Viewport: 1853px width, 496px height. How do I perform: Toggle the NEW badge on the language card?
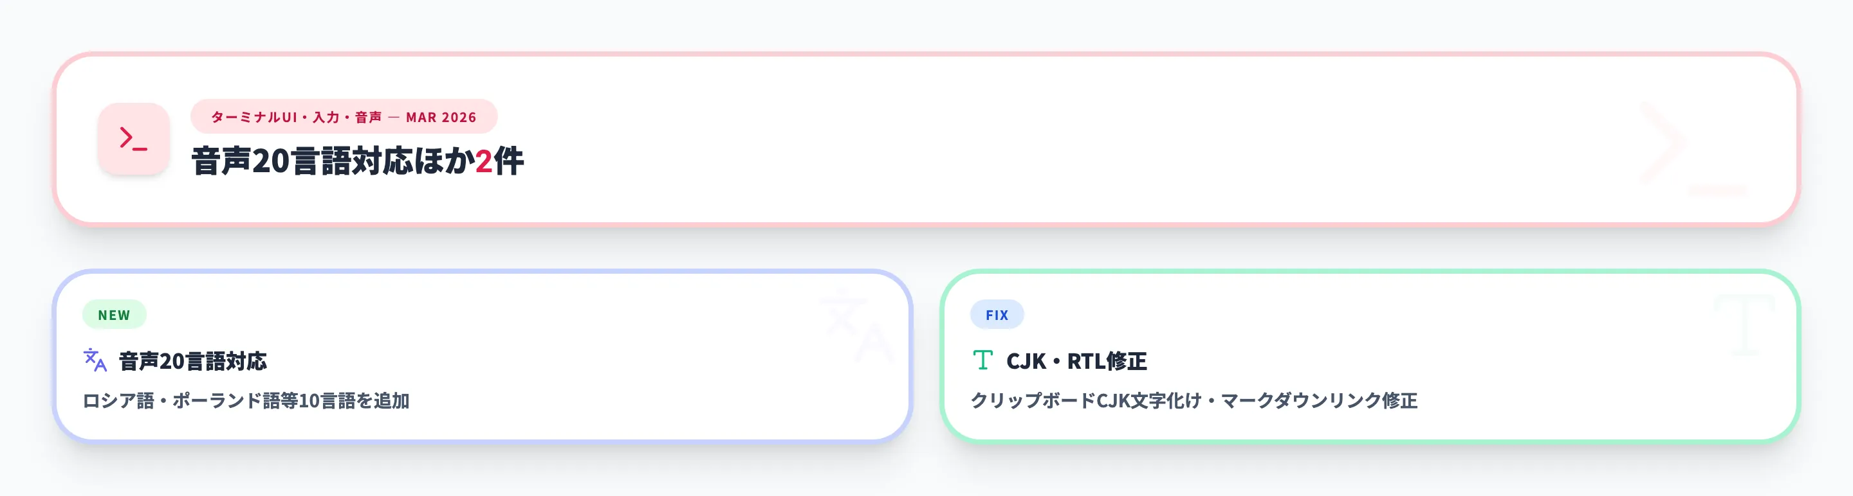click(x=114, y=314)
